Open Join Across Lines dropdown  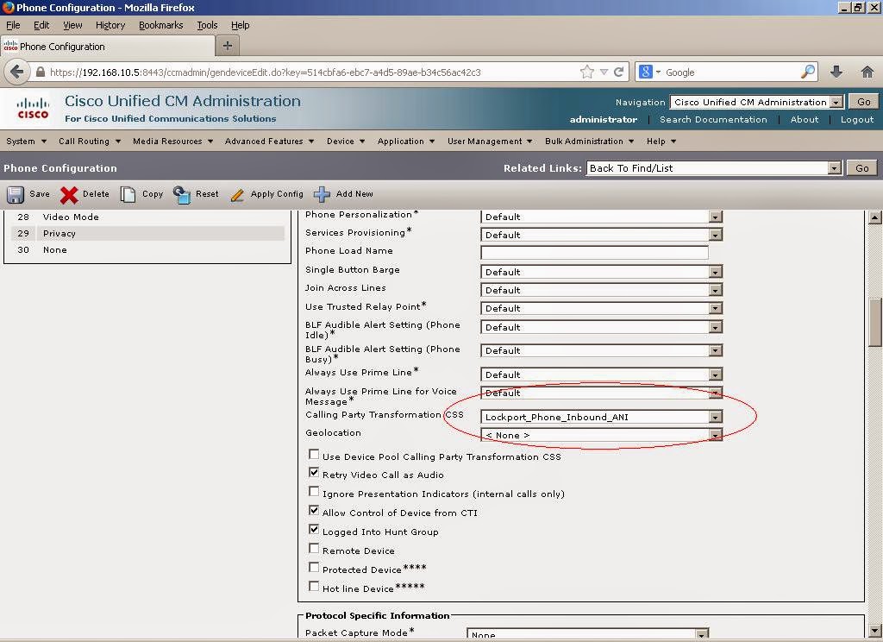click(x=601, y=290)
